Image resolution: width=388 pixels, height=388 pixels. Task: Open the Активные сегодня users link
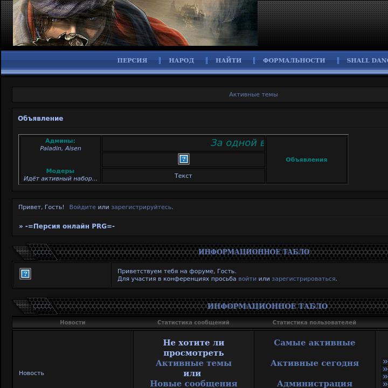click(x=314, y=363)
